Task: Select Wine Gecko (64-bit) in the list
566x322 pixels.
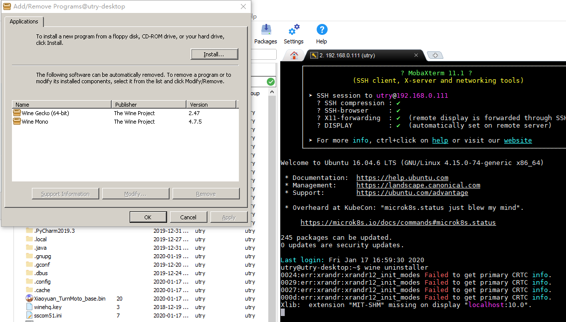Action: click(45, 113)
